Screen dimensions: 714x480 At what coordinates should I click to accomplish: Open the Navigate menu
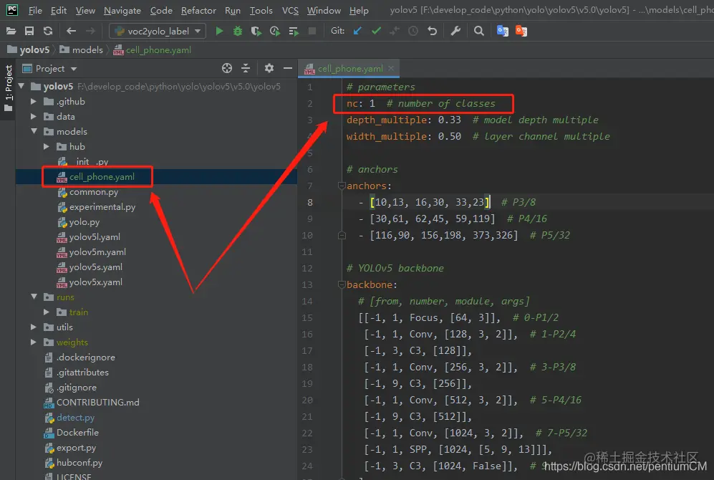coord(122,11)
